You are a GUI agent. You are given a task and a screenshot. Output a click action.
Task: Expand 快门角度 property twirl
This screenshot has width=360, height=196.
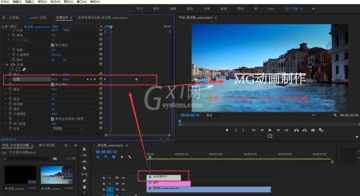point(5,123)
